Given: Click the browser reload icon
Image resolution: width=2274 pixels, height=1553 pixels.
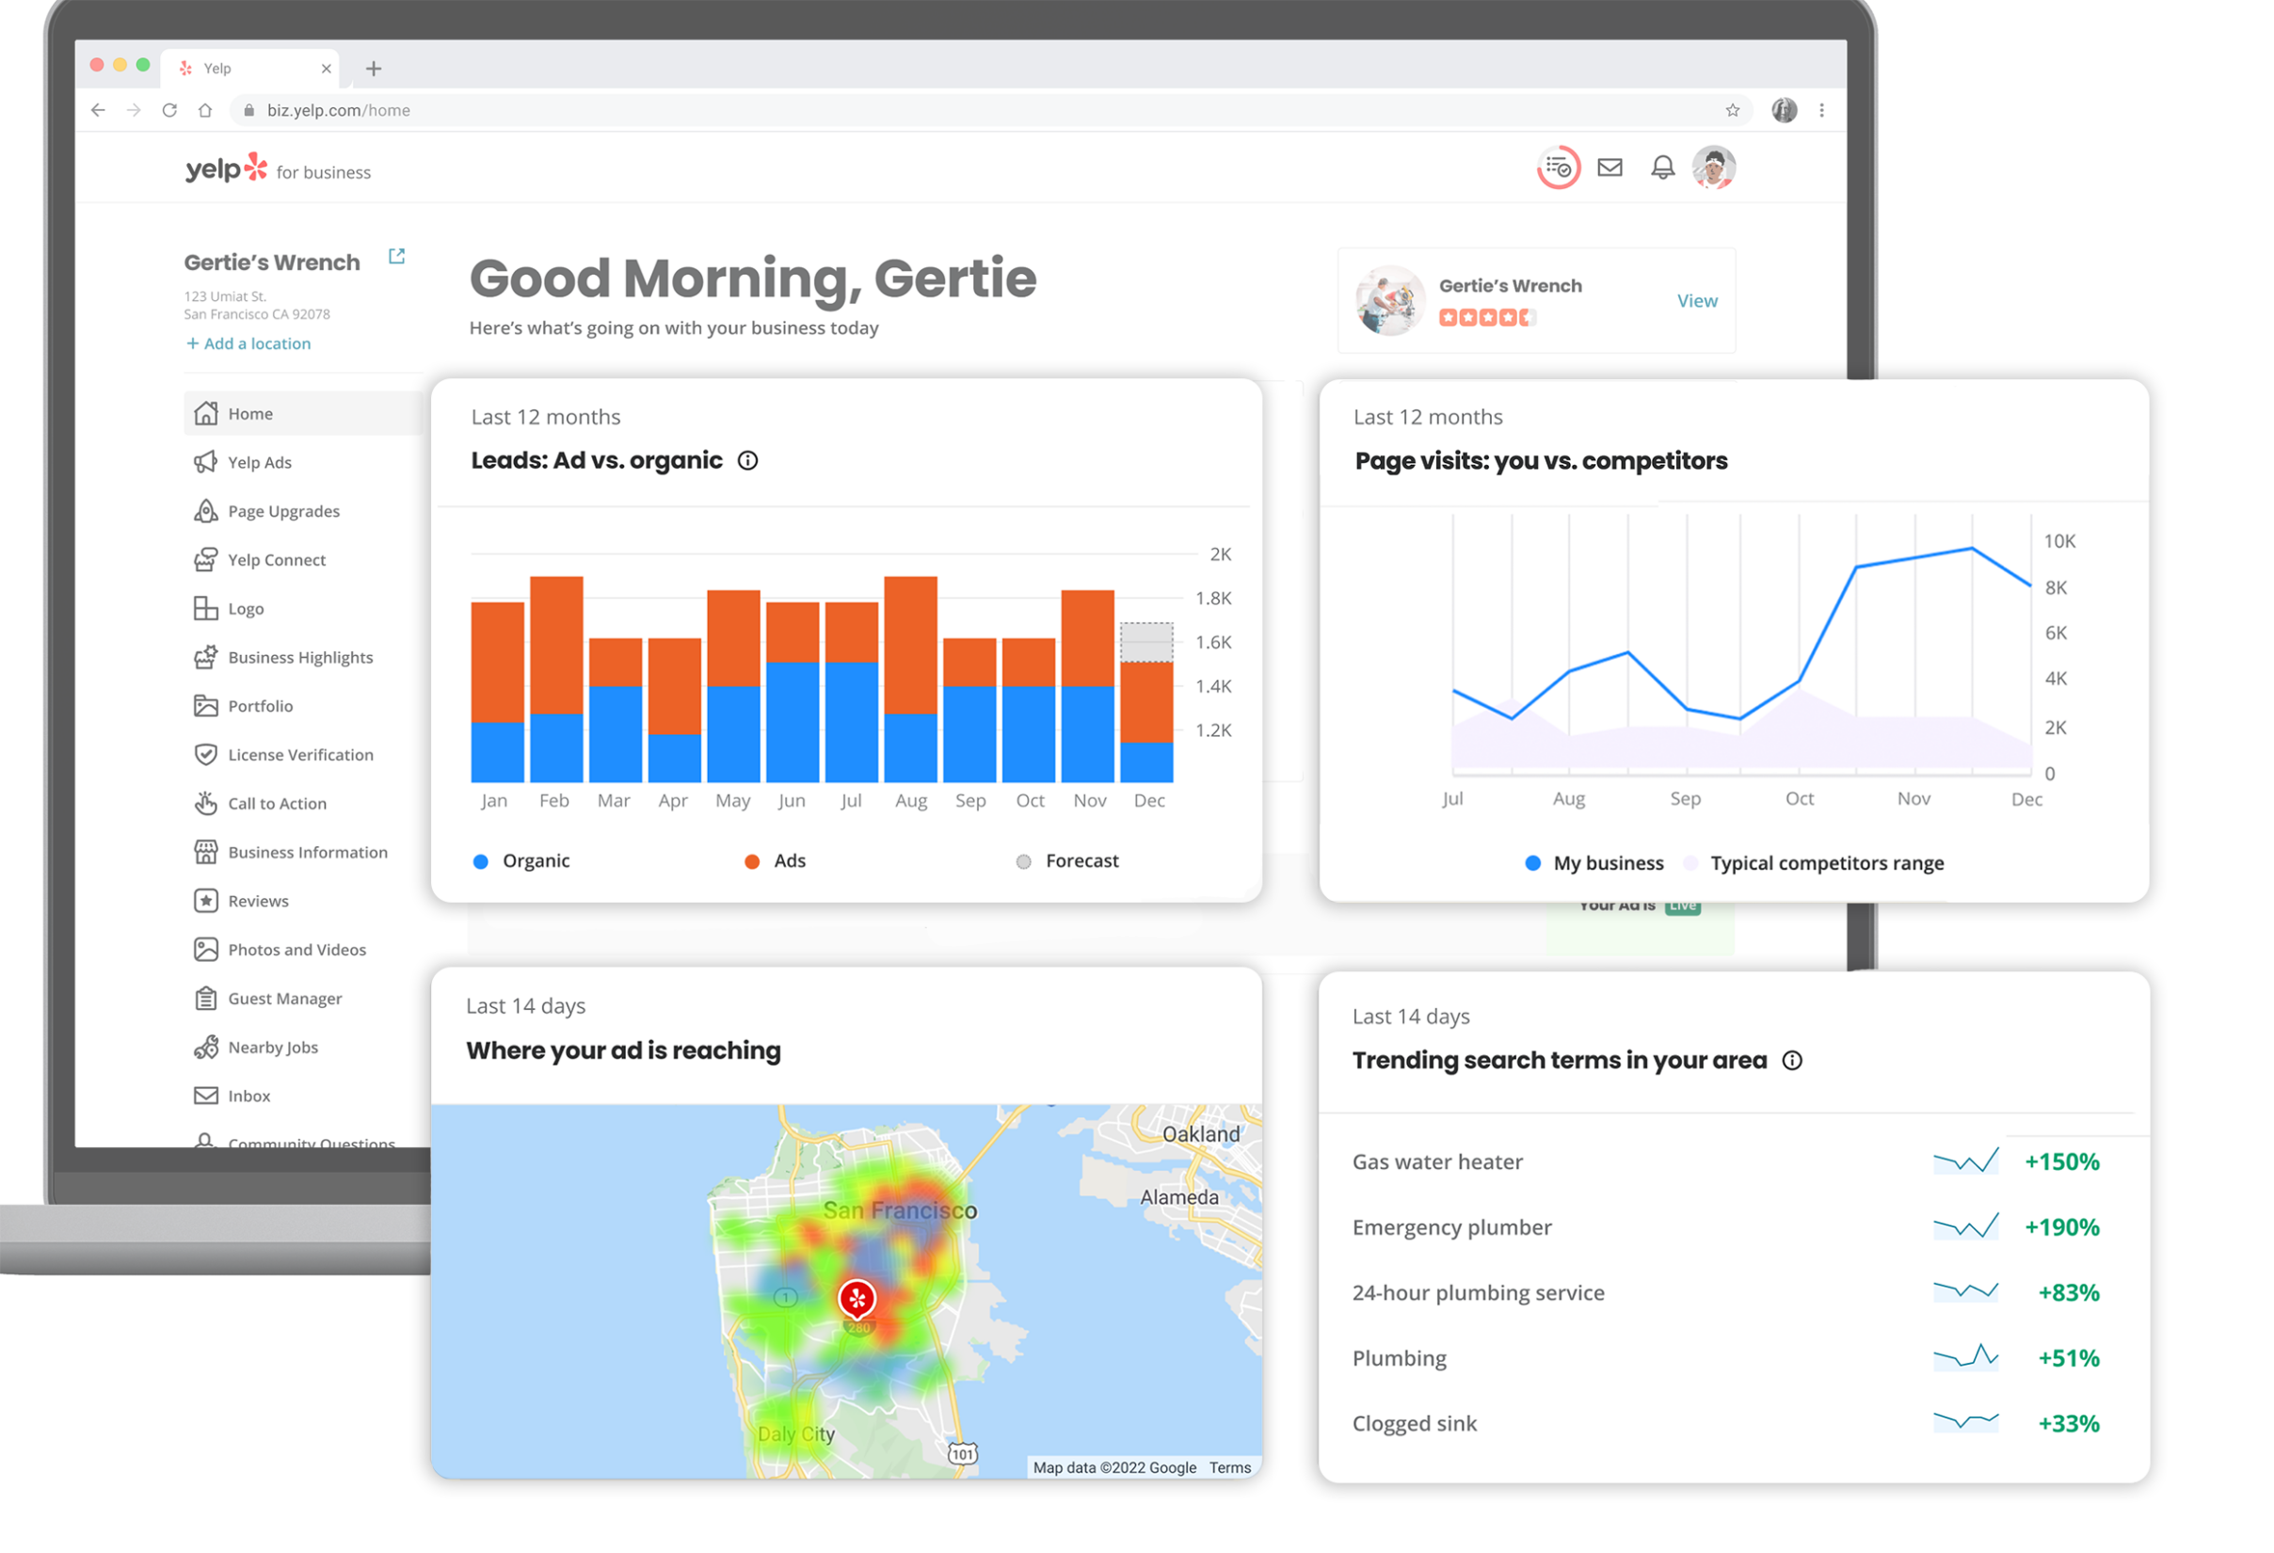Looking at the screenshot, I should click(169, 110).
